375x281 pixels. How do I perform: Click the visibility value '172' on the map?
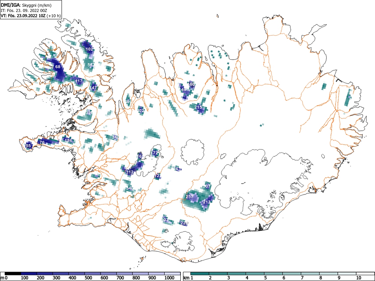click(155, 153)
